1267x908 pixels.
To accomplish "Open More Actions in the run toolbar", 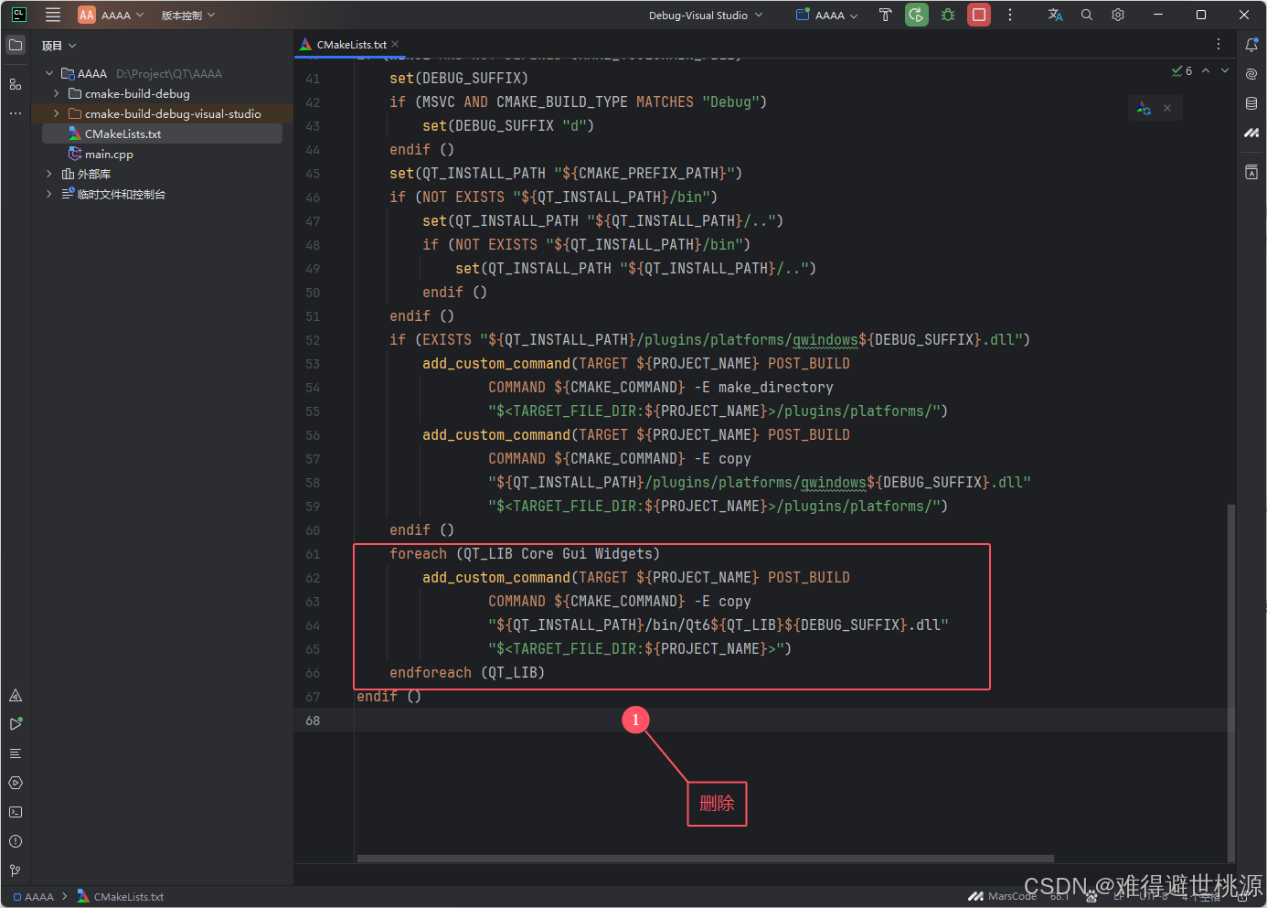I will 1010,15.
